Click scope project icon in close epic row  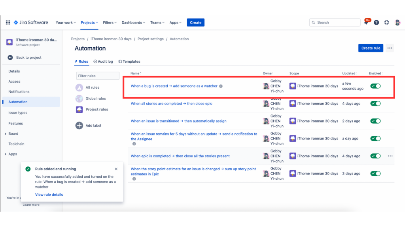point(293,104)
